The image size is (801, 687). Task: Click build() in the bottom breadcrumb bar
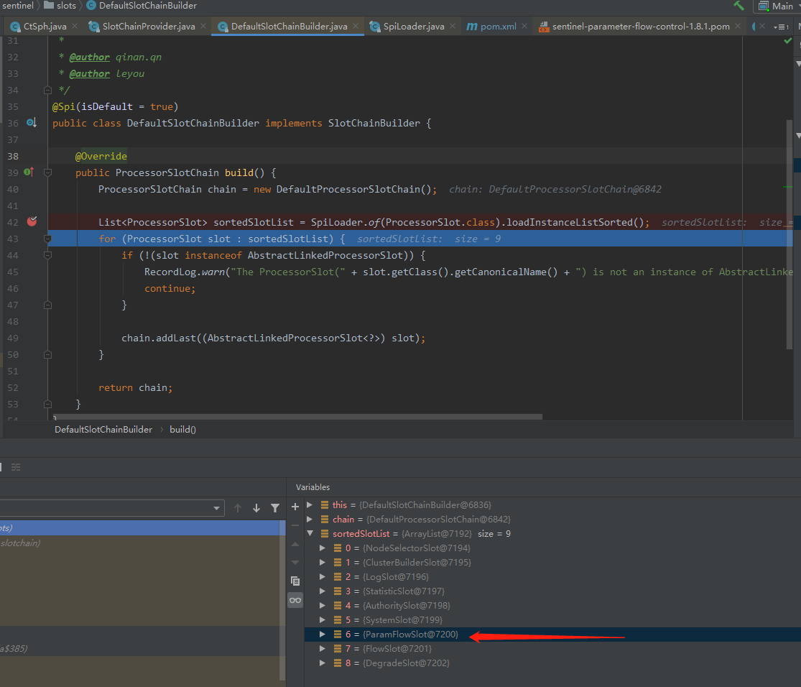pyautogui.click(x=182, y=429)
